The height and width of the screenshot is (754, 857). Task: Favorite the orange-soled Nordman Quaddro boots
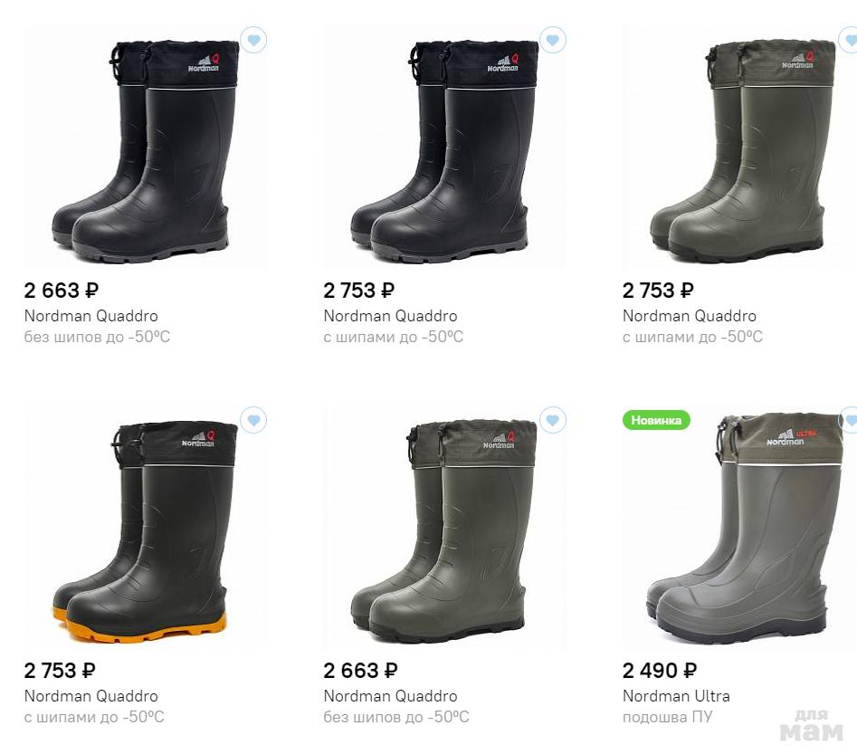point(253,421)
